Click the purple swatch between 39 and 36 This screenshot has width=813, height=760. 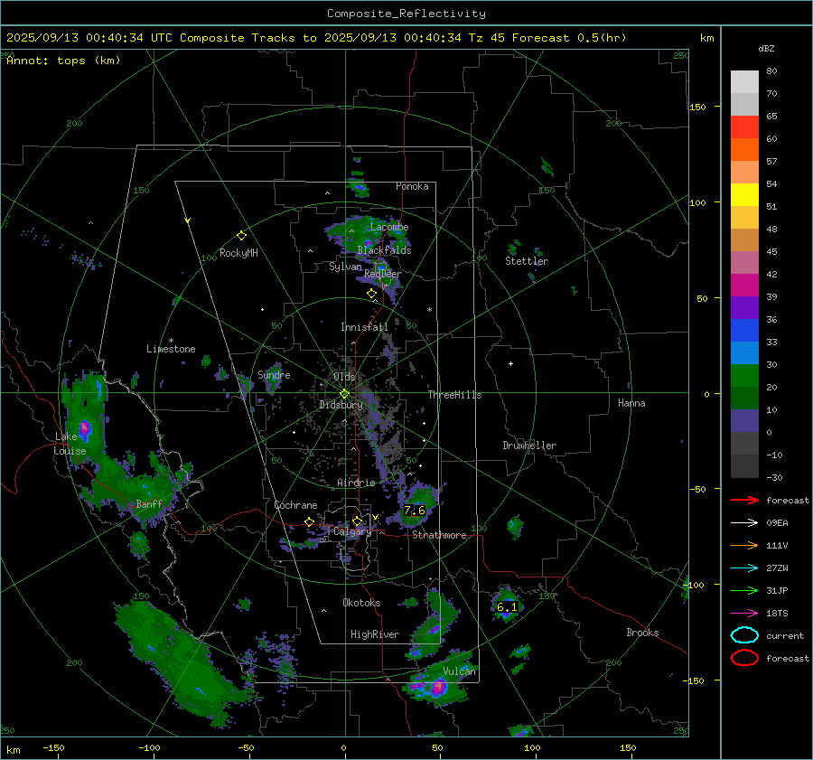(x=744, y=308)
